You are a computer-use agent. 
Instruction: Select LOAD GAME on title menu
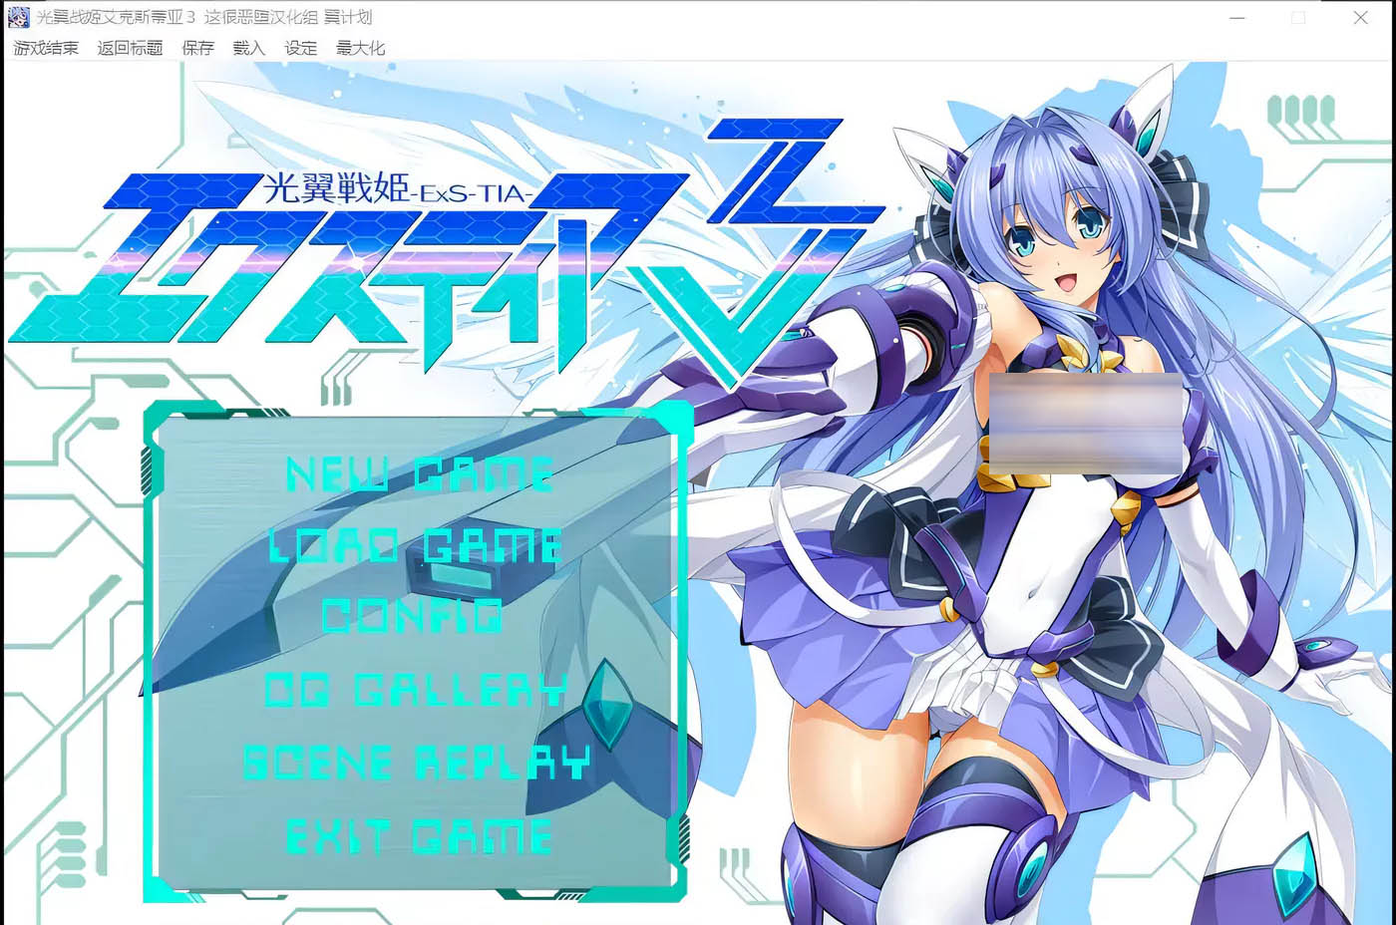pyautogui.click(x=416, y=546)
